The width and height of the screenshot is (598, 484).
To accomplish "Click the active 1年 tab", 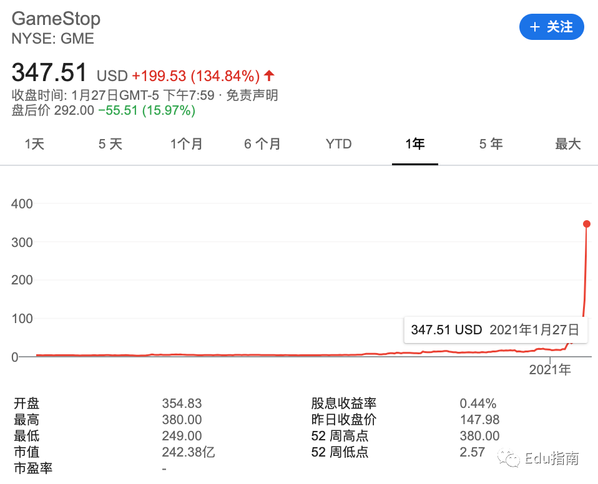I will tap(415, 144).
